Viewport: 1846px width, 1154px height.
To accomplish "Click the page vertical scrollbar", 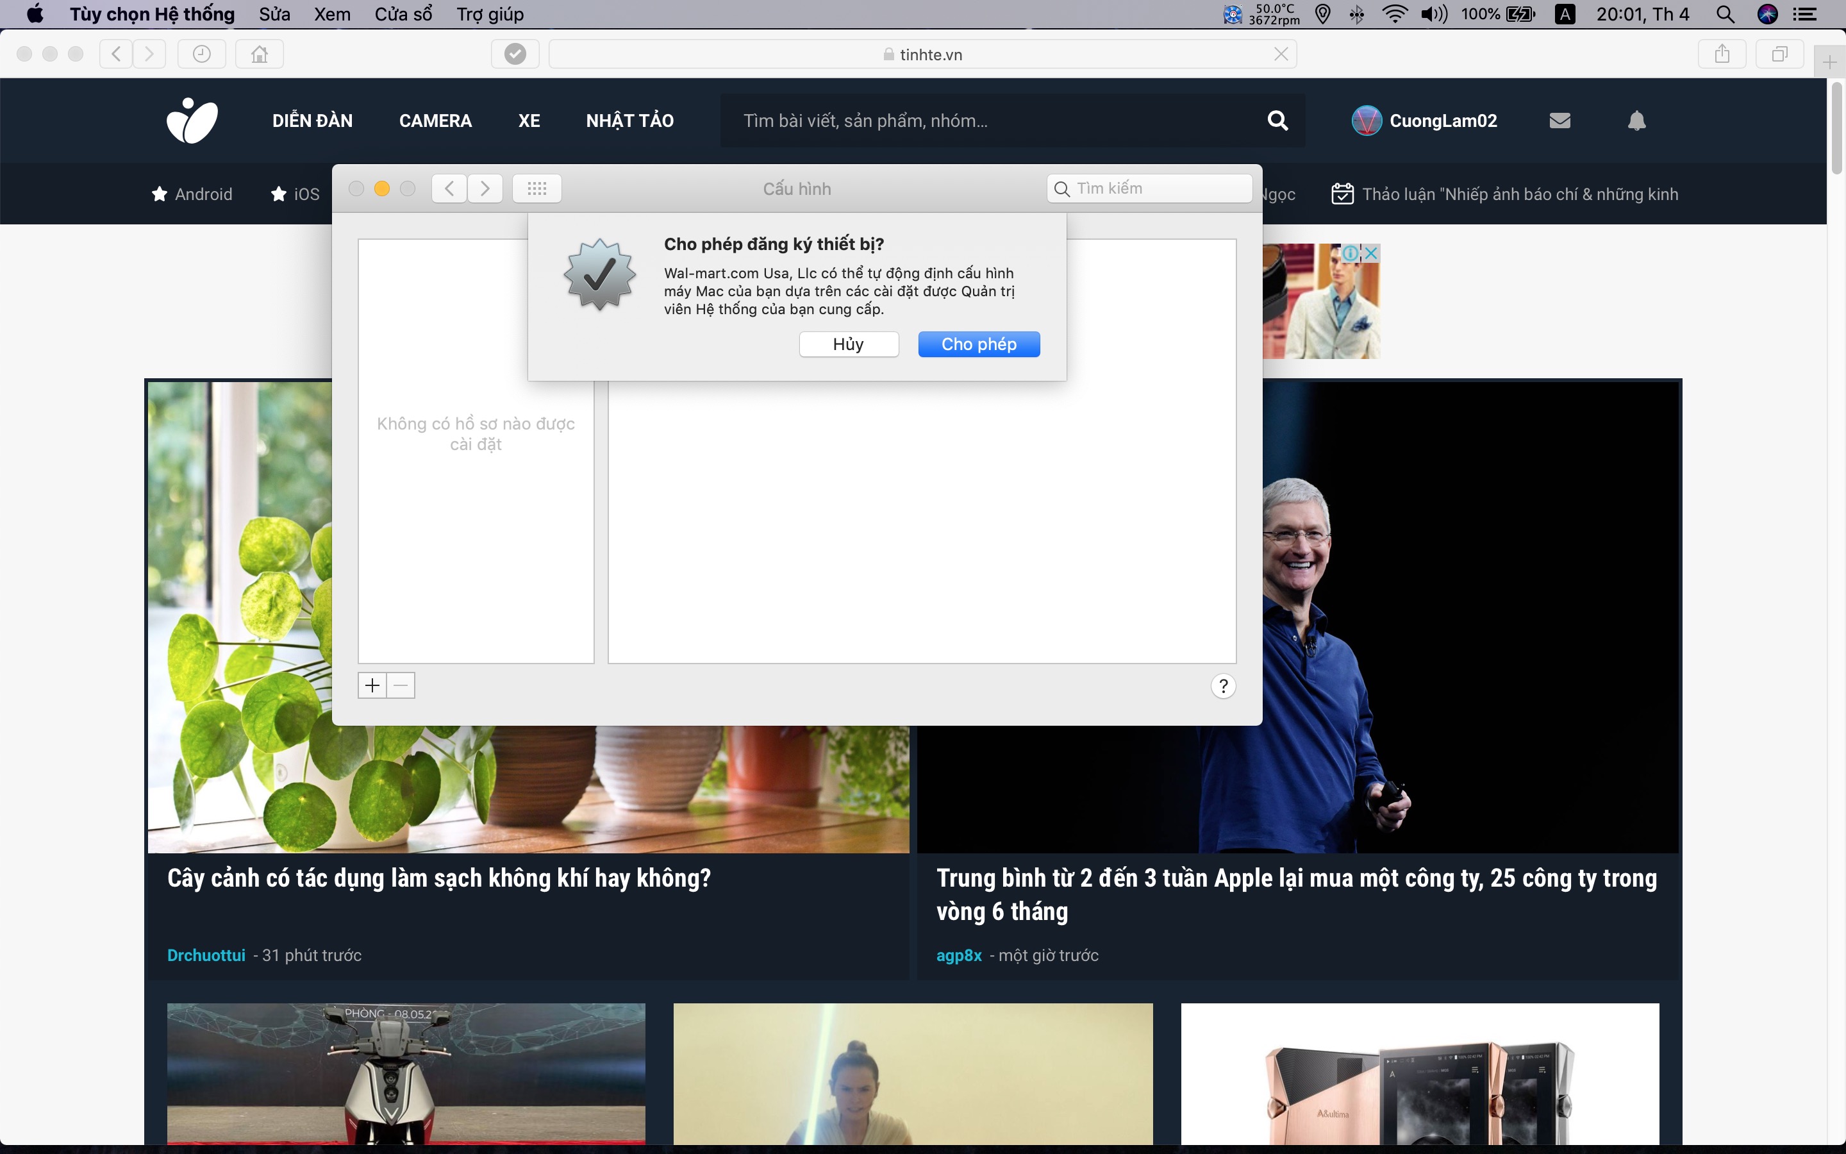I will point(1837,130).
